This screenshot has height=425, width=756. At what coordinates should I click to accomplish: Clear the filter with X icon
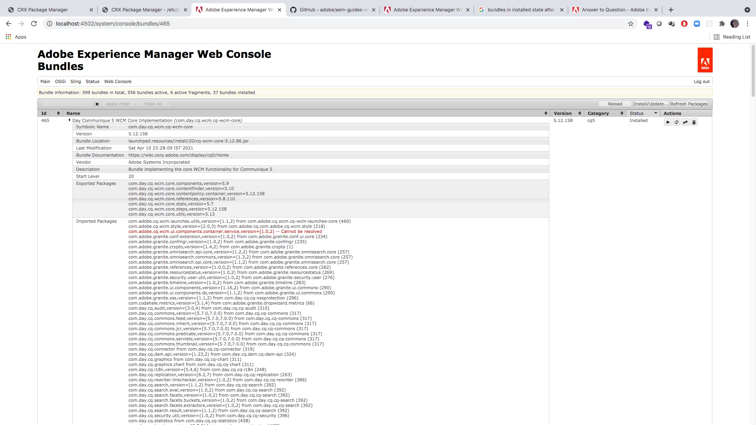[97, 104]
